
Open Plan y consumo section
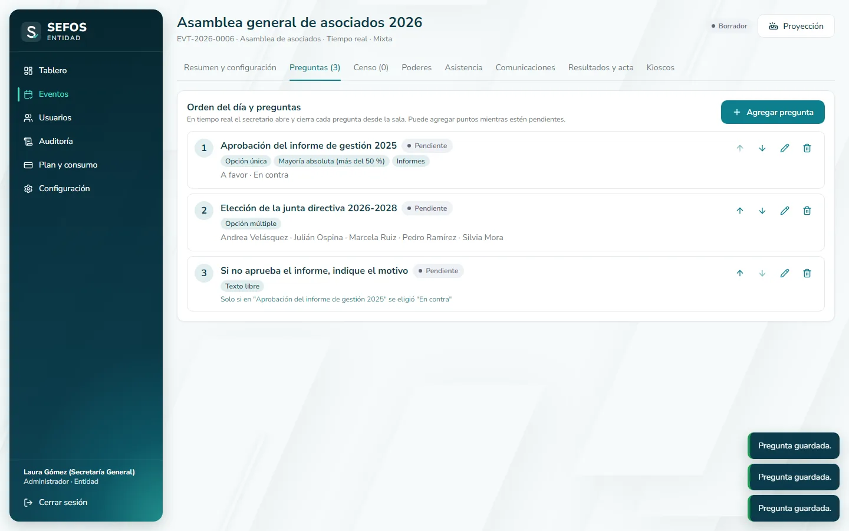point(86,165)
